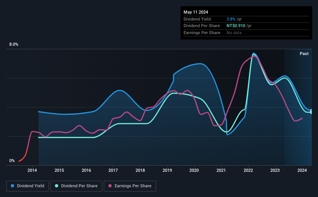Click the 2016 x-axis label
This screenshot has width=318, height=197.
86,170
